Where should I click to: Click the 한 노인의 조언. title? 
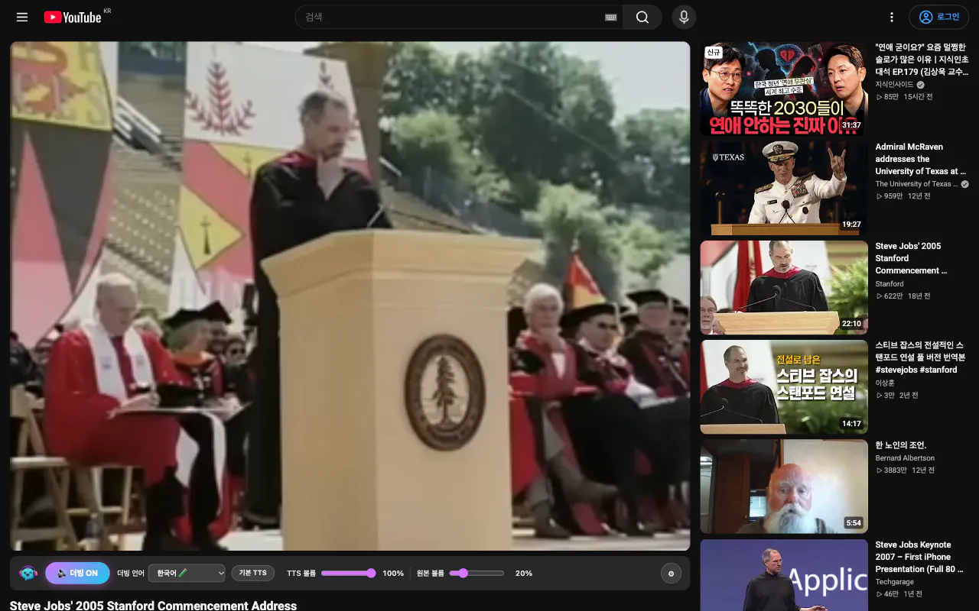pos(901,445)
